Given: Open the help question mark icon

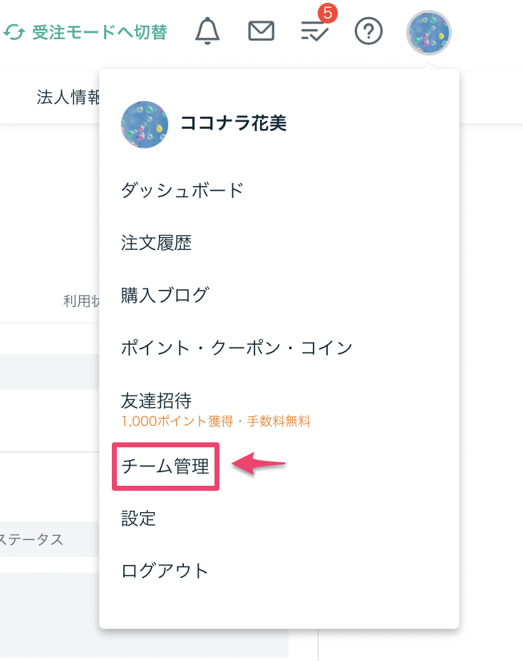Looking at the screenshot, I should pos(368,31).
